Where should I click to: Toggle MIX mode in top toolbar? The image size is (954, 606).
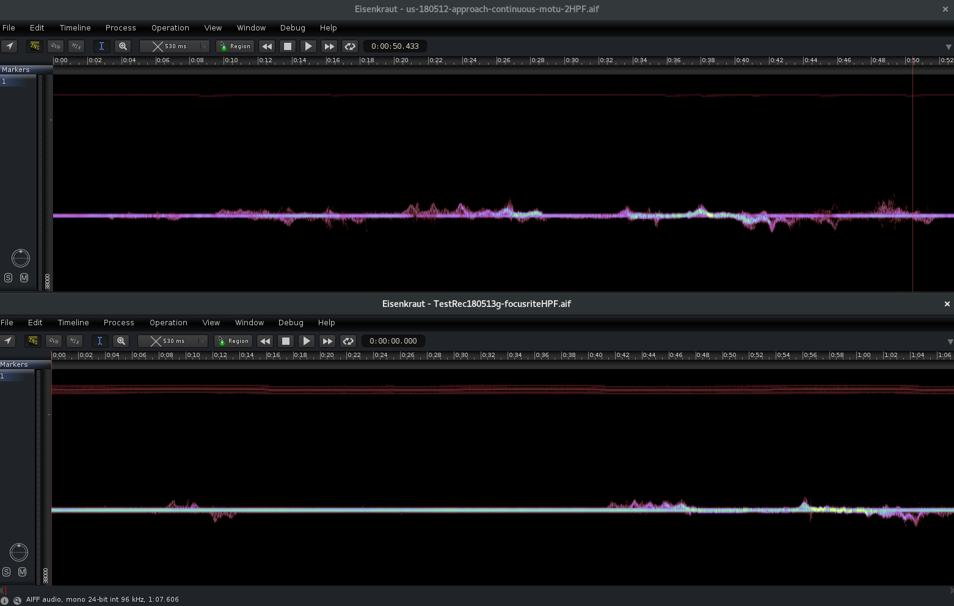point(76,46)
